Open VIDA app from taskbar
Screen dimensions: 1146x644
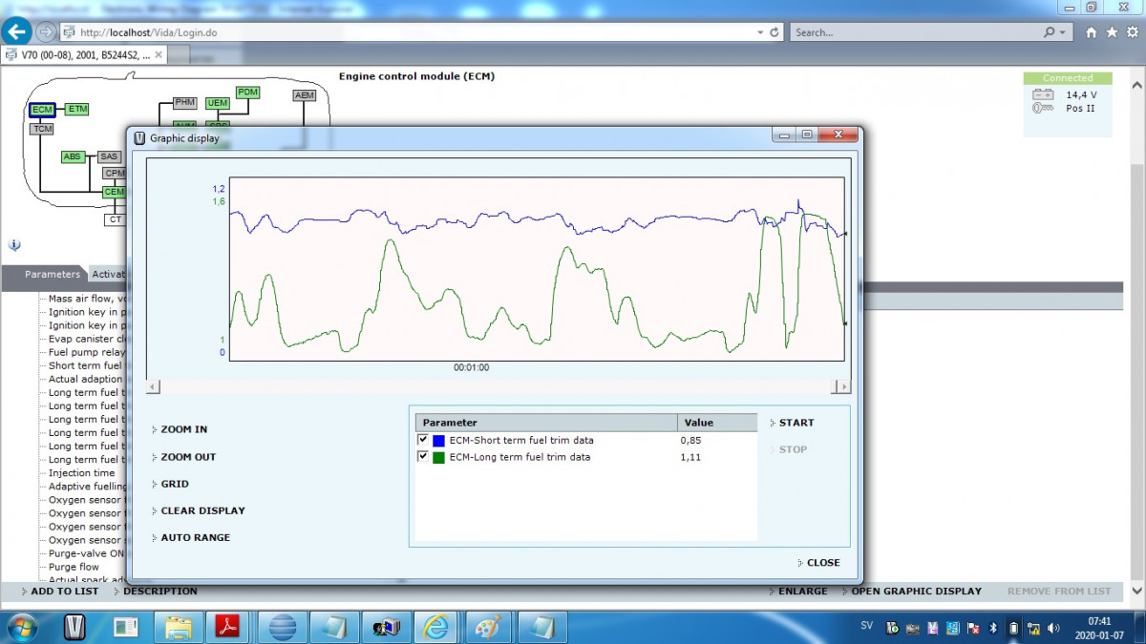(74, 627)
